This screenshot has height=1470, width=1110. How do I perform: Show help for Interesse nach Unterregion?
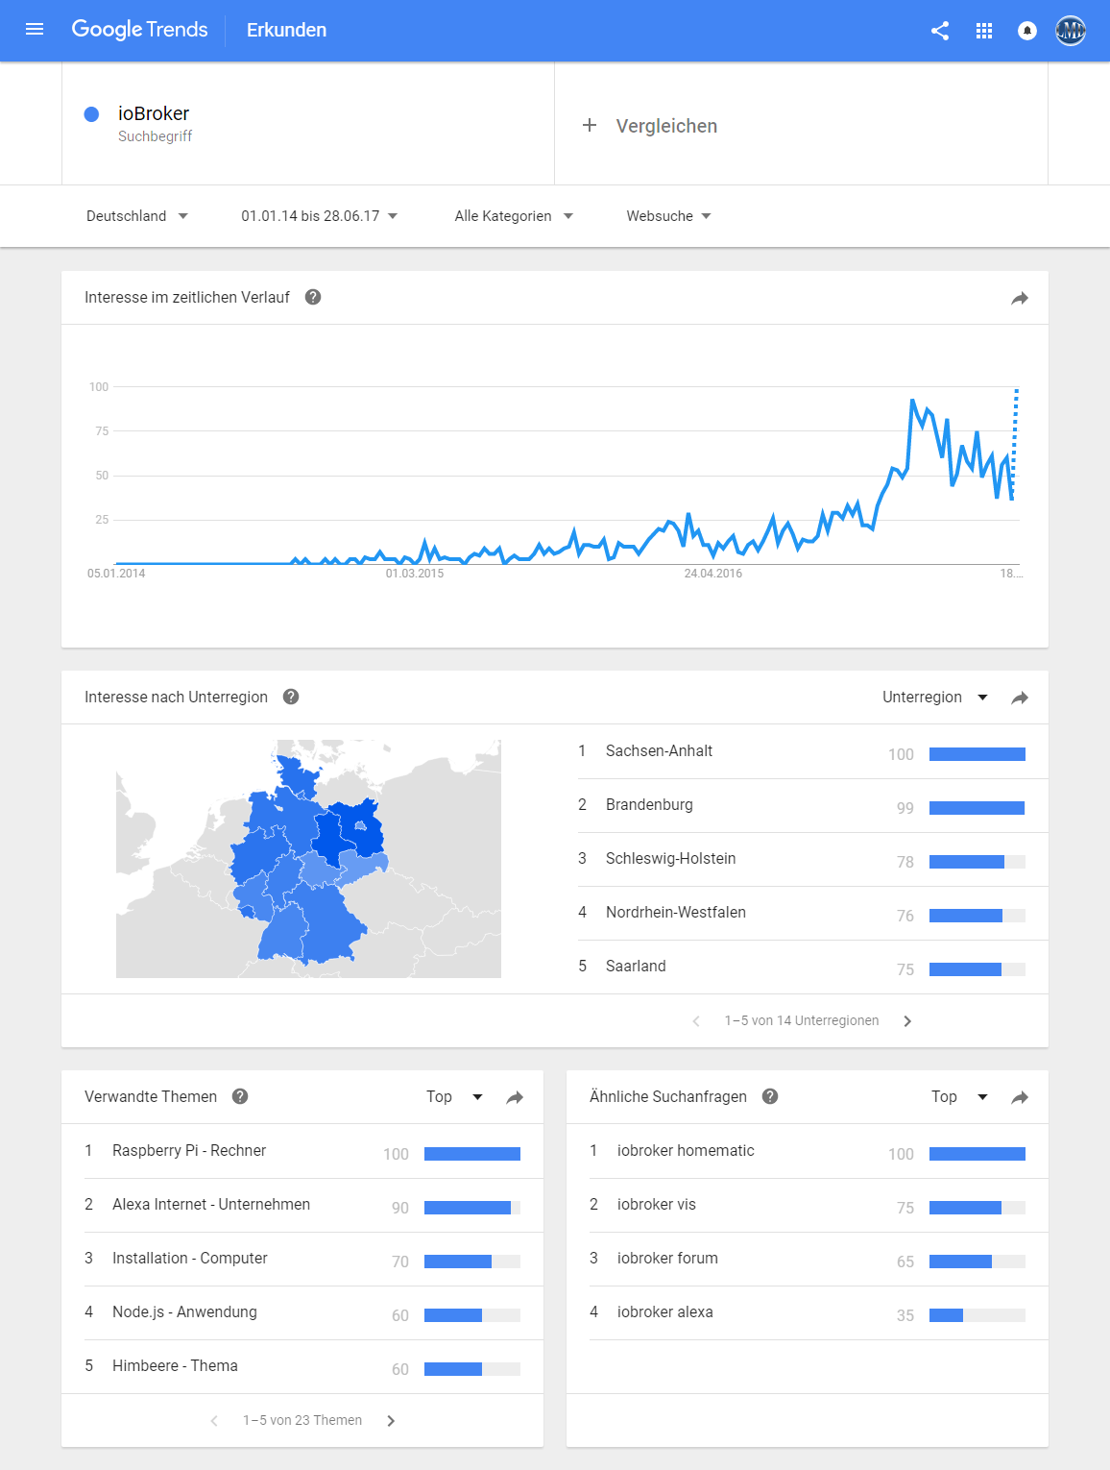coord(291,697)
